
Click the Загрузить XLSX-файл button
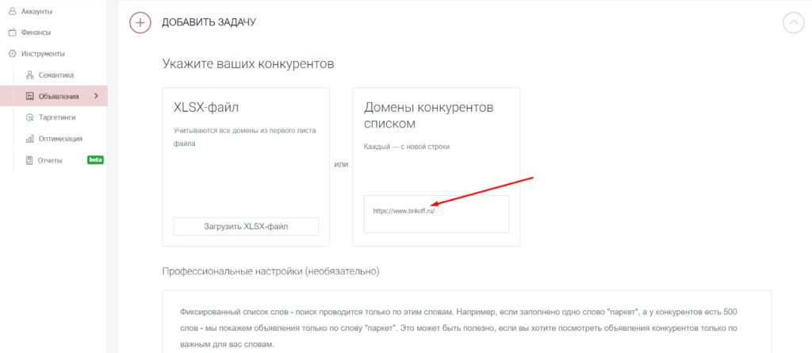[x=246, y=227]
